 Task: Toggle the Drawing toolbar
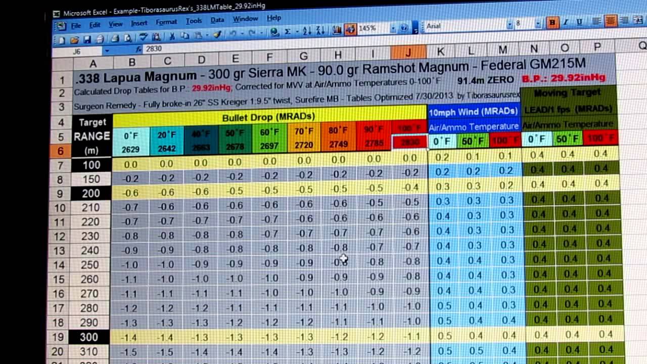[x=350, y=29]
